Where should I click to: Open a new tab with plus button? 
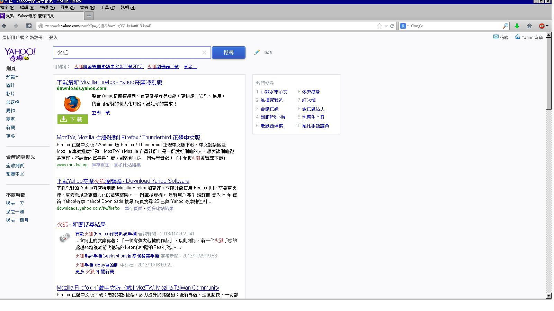(x=89, y=16)
